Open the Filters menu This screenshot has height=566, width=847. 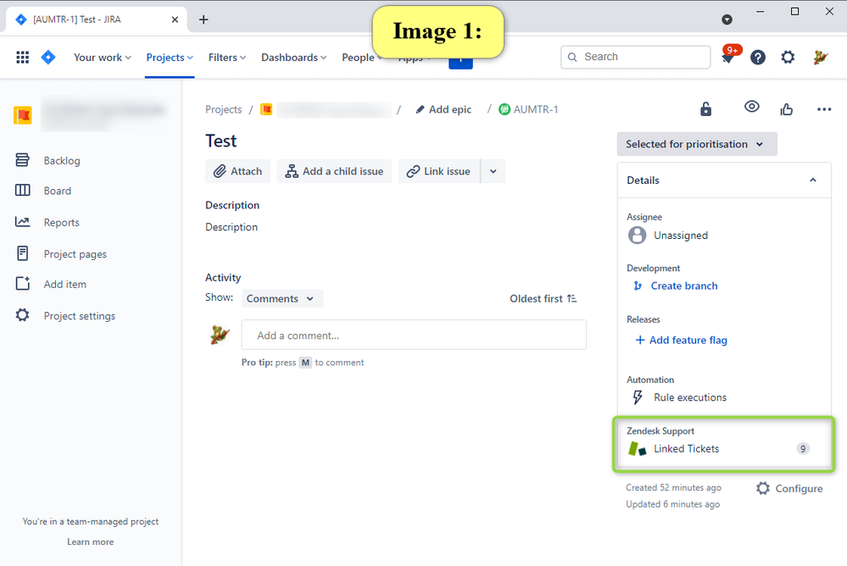[227, 58]
